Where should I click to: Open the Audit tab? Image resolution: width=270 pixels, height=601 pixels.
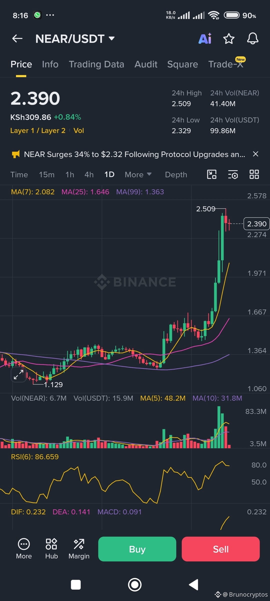pos(146,64)
